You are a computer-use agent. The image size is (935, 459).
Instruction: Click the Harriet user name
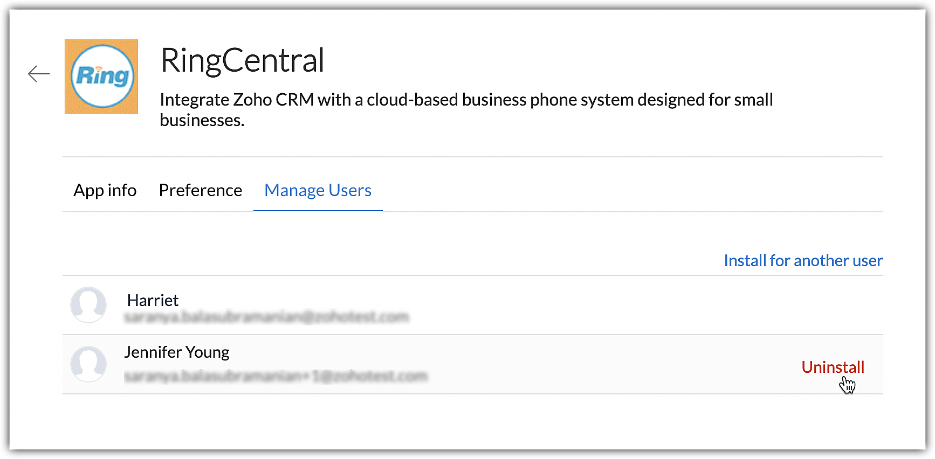153,300
